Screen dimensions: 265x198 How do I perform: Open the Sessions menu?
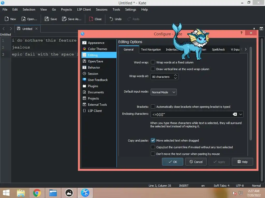coord(101,10)
